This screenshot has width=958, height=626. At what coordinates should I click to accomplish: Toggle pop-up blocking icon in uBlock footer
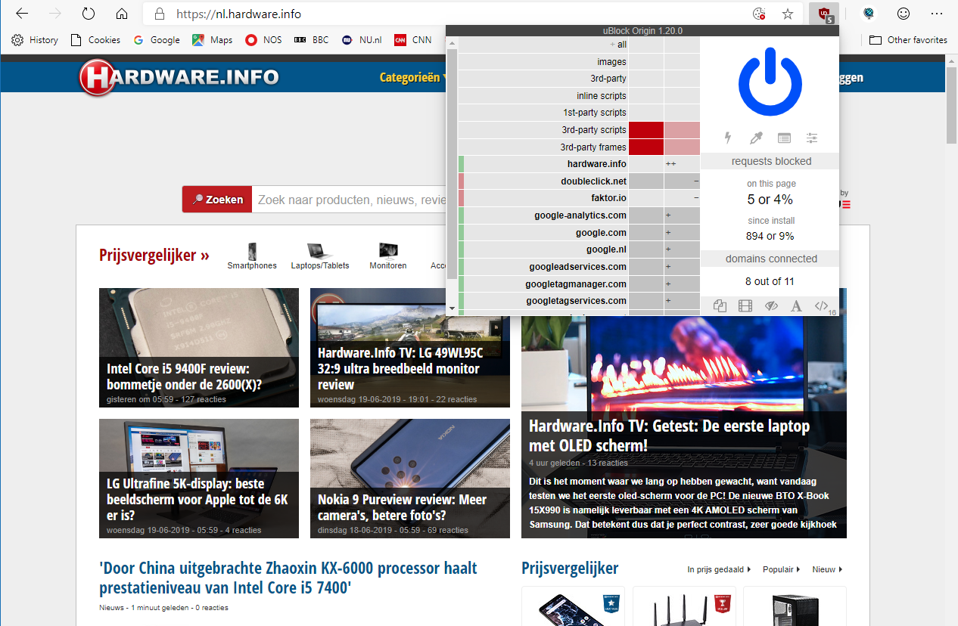720,306
